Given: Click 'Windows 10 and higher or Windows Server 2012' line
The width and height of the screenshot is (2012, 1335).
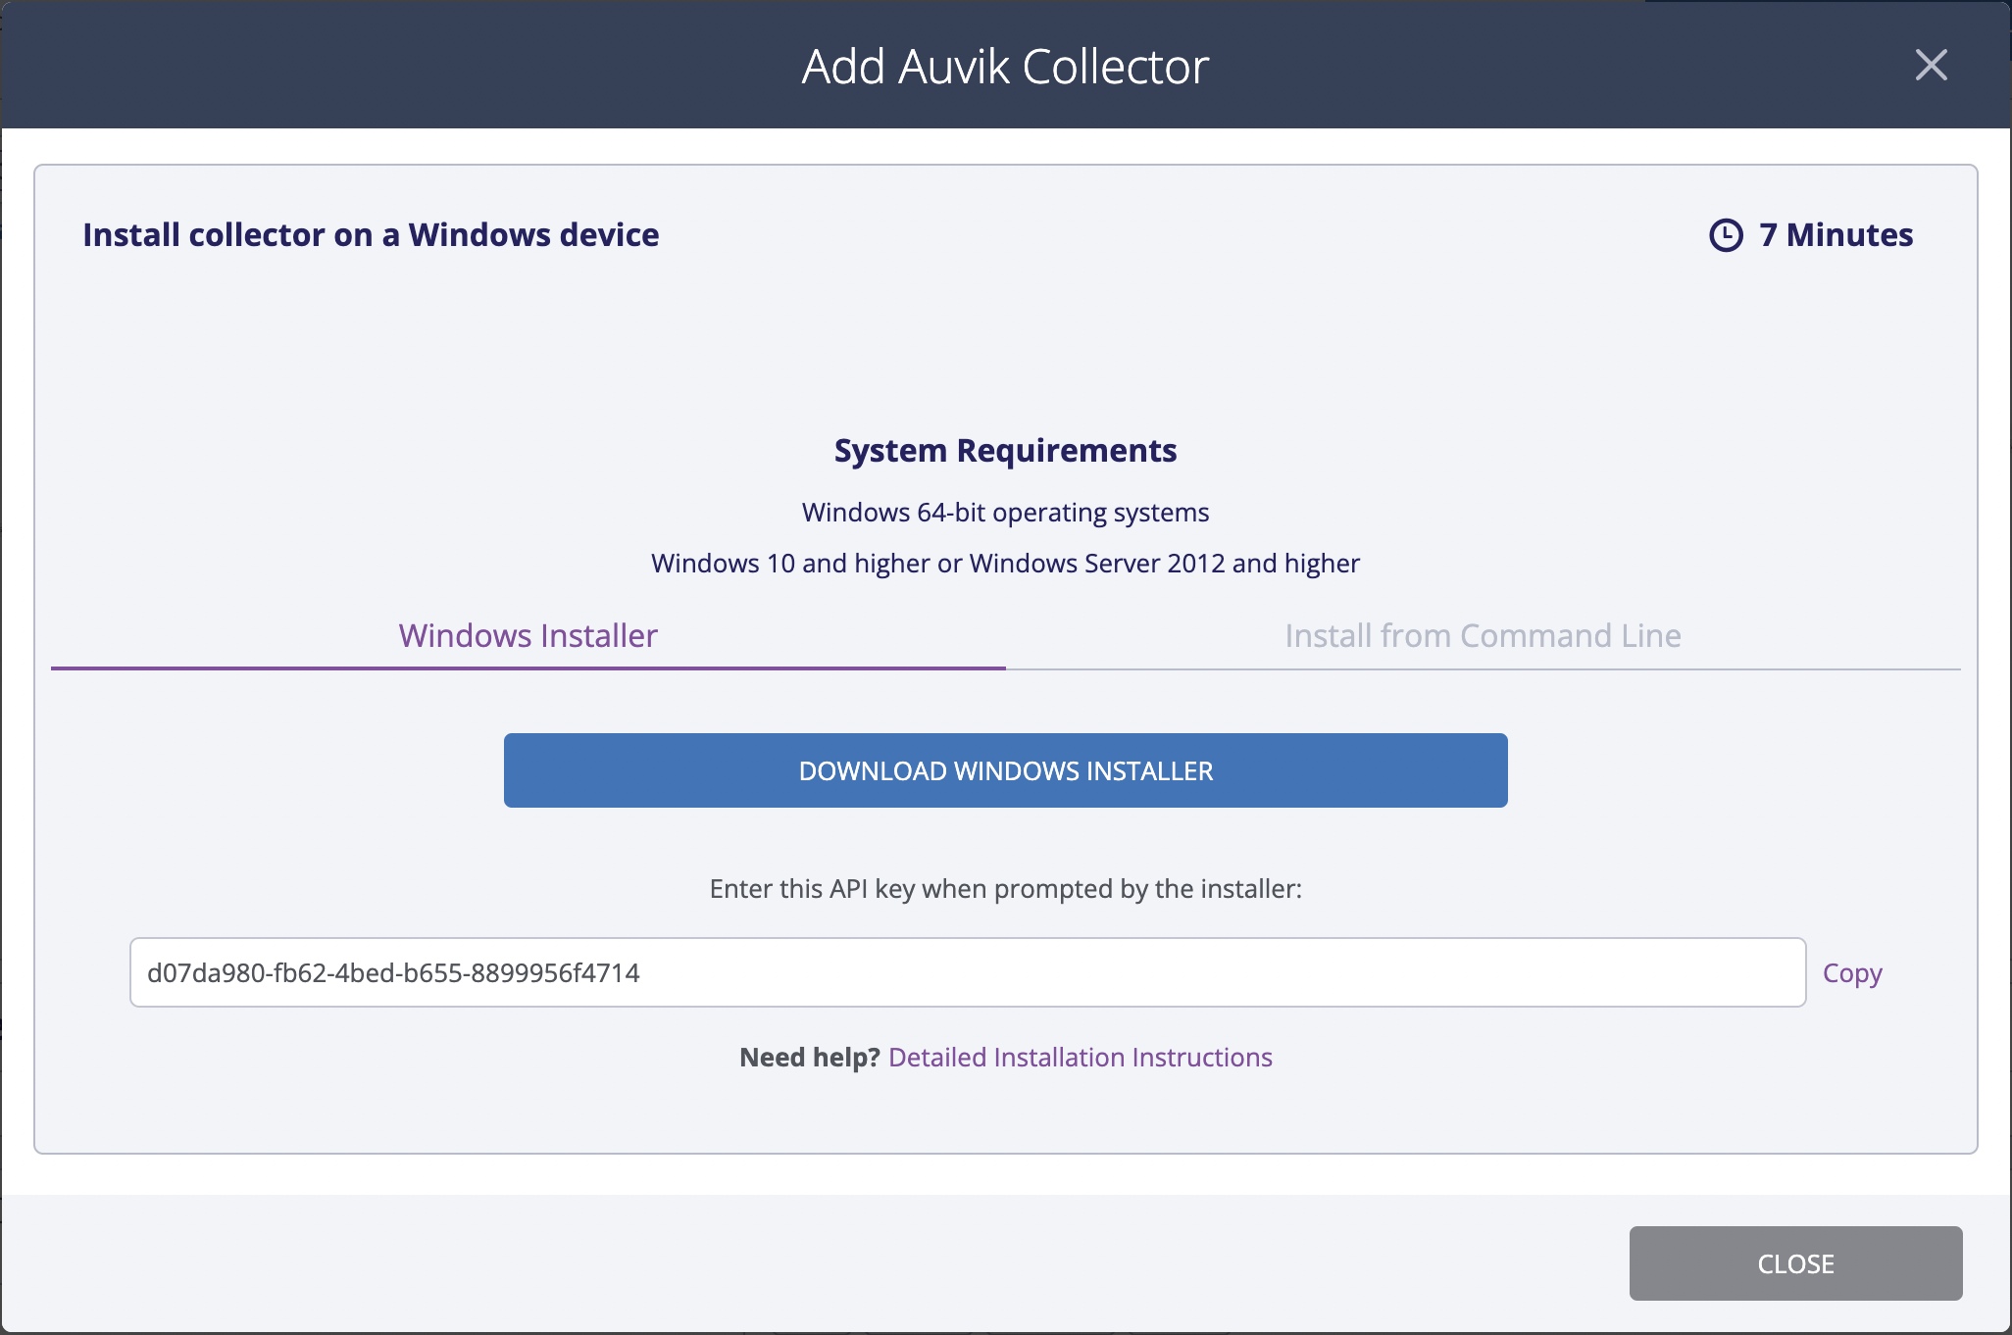Looking at the screenshot, I should coord(1005,564).
